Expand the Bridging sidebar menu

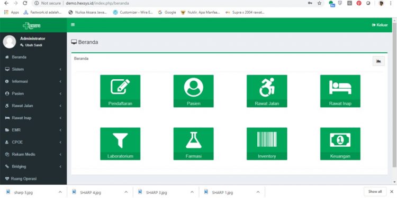33,166
